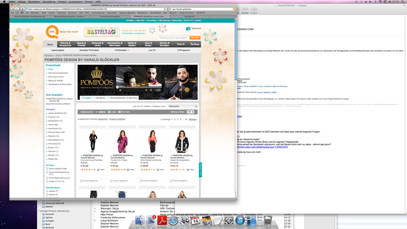Viewport: 407px width, 229px height.
Task: Tick Produkt vergleichen for Tunika 2-in-1-Optik
Action: (x=111, y=181)
